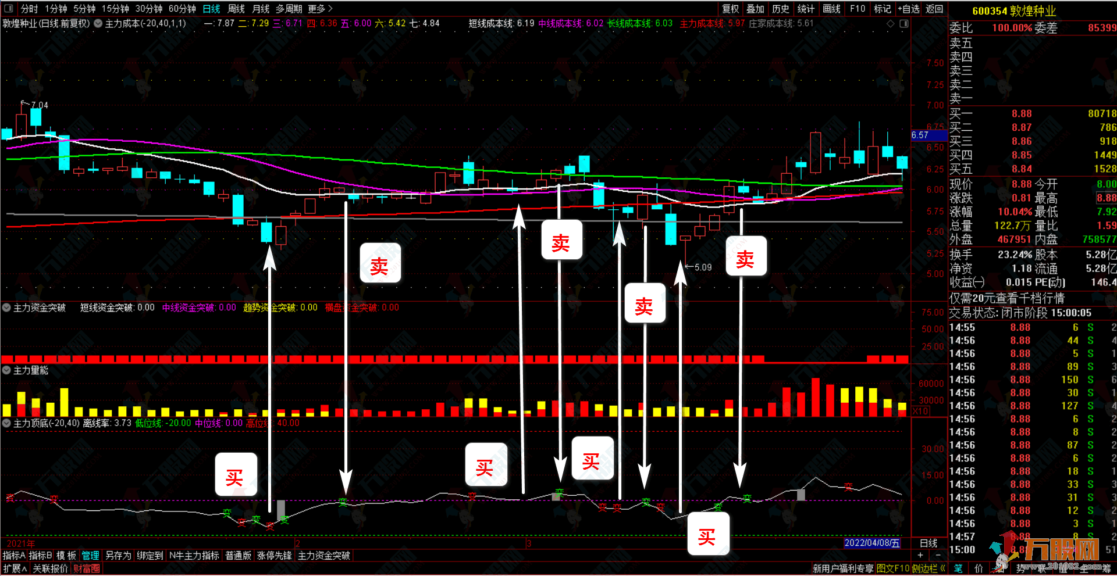Click the diamond icon in chart header
This screenshot has width=1117, height=576.
point(890,24)
